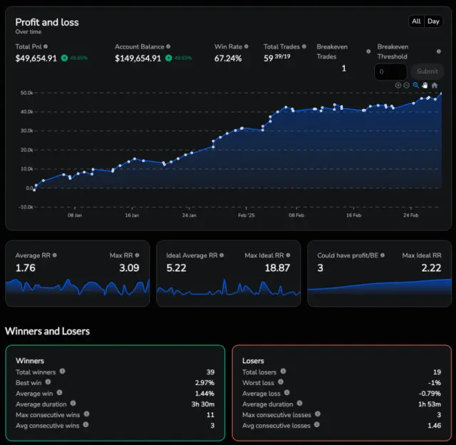456x445 pixels.
Task: Click info icon beside Max consecutive wins
Action: tap(86, 414)
